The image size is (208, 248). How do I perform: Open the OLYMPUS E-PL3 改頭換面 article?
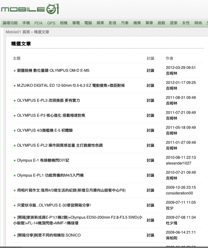[x=48, y=100]
